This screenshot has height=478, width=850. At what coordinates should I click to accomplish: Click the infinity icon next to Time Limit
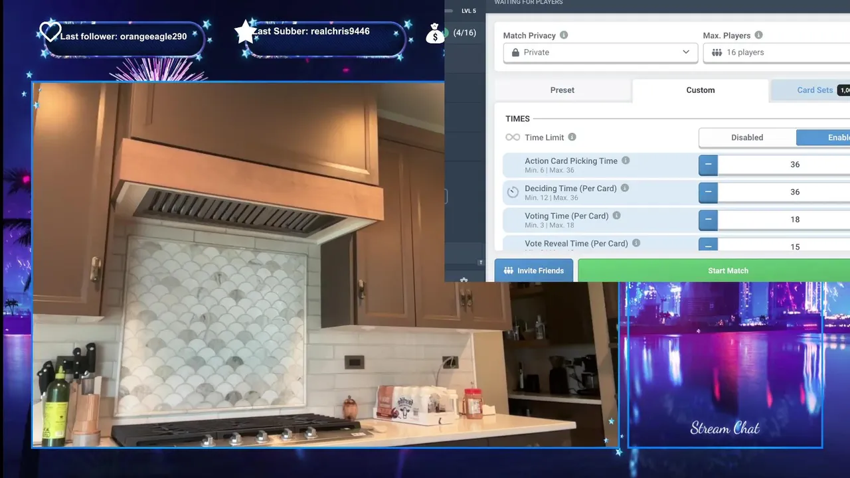click(x=513, y=137)
